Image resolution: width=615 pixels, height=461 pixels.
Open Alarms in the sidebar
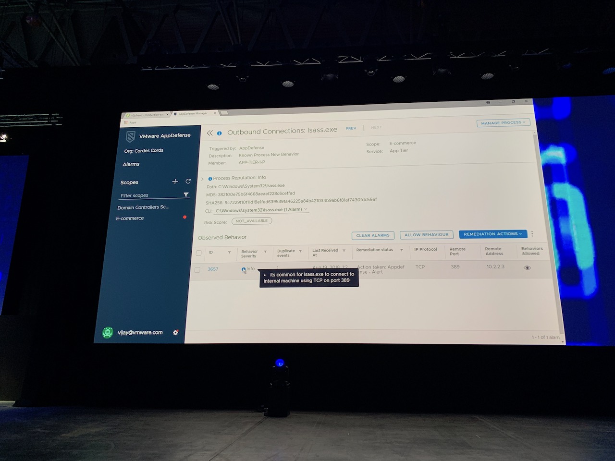pos(131,164)
